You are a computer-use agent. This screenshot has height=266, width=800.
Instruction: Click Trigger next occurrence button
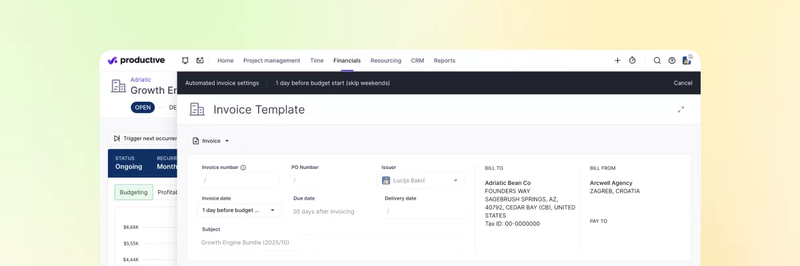(x=144, y=138)
